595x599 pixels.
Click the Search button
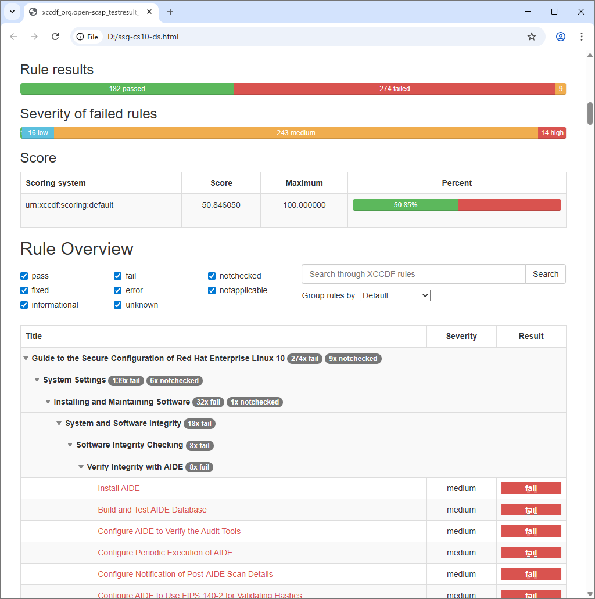pyautogui.click(x=545, y=274)
